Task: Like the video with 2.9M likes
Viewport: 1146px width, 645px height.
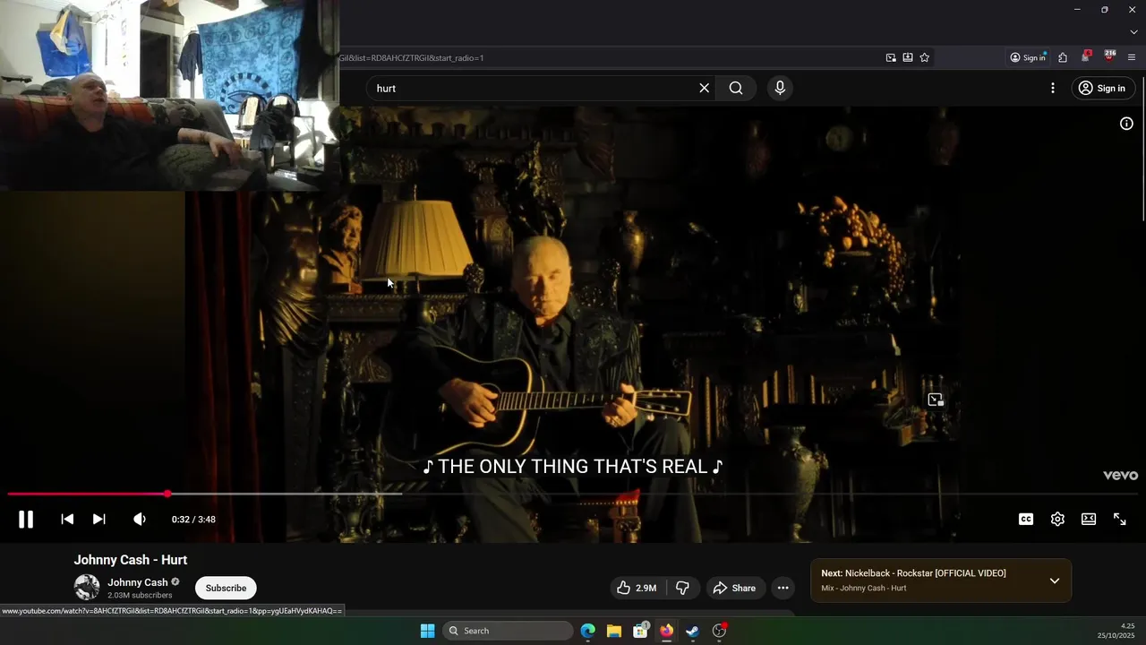Action: click(637, 589)
